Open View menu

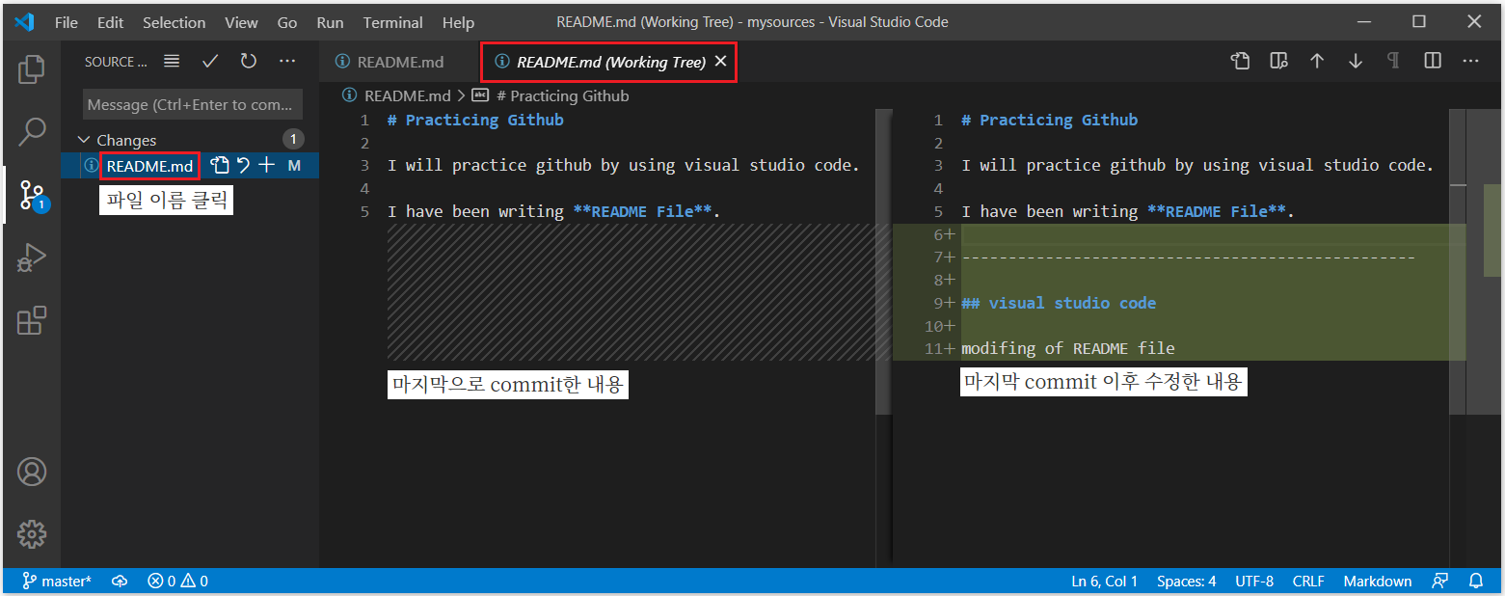(241, 22)
